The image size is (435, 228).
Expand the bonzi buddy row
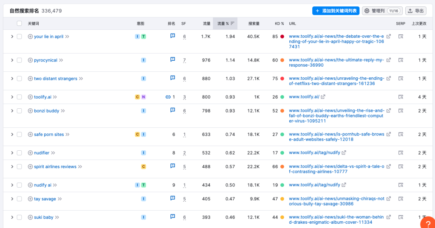(x=12, y=111)
